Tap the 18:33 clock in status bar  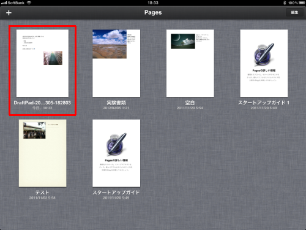click(153, 3)
